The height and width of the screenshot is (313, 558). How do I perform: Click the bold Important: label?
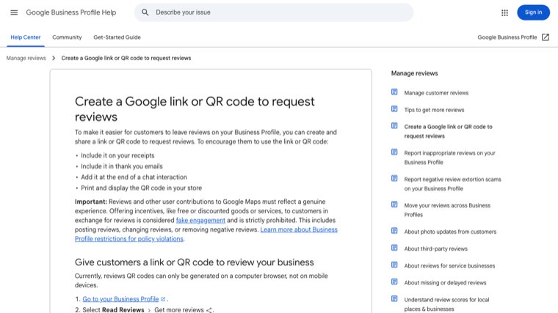click(91, 202)
